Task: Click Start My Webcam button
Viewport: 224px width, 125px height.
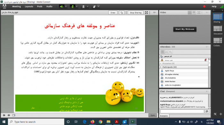Action: coord(185,29)
